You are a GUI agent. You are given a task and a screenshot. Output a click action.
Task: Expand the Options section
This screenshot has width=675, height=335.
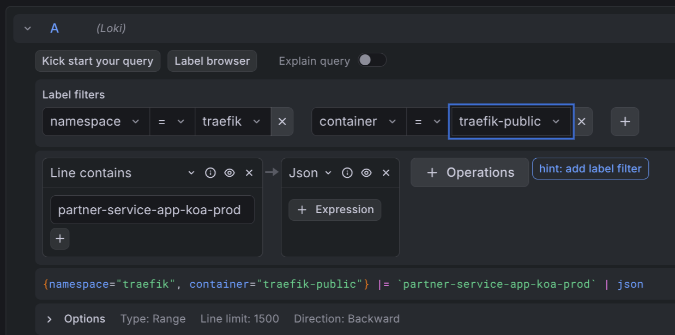point(49,319)
